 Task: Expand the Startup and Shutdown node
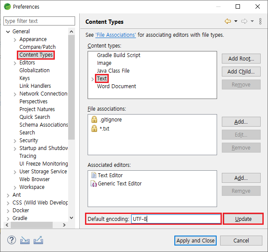coord(15,149)
